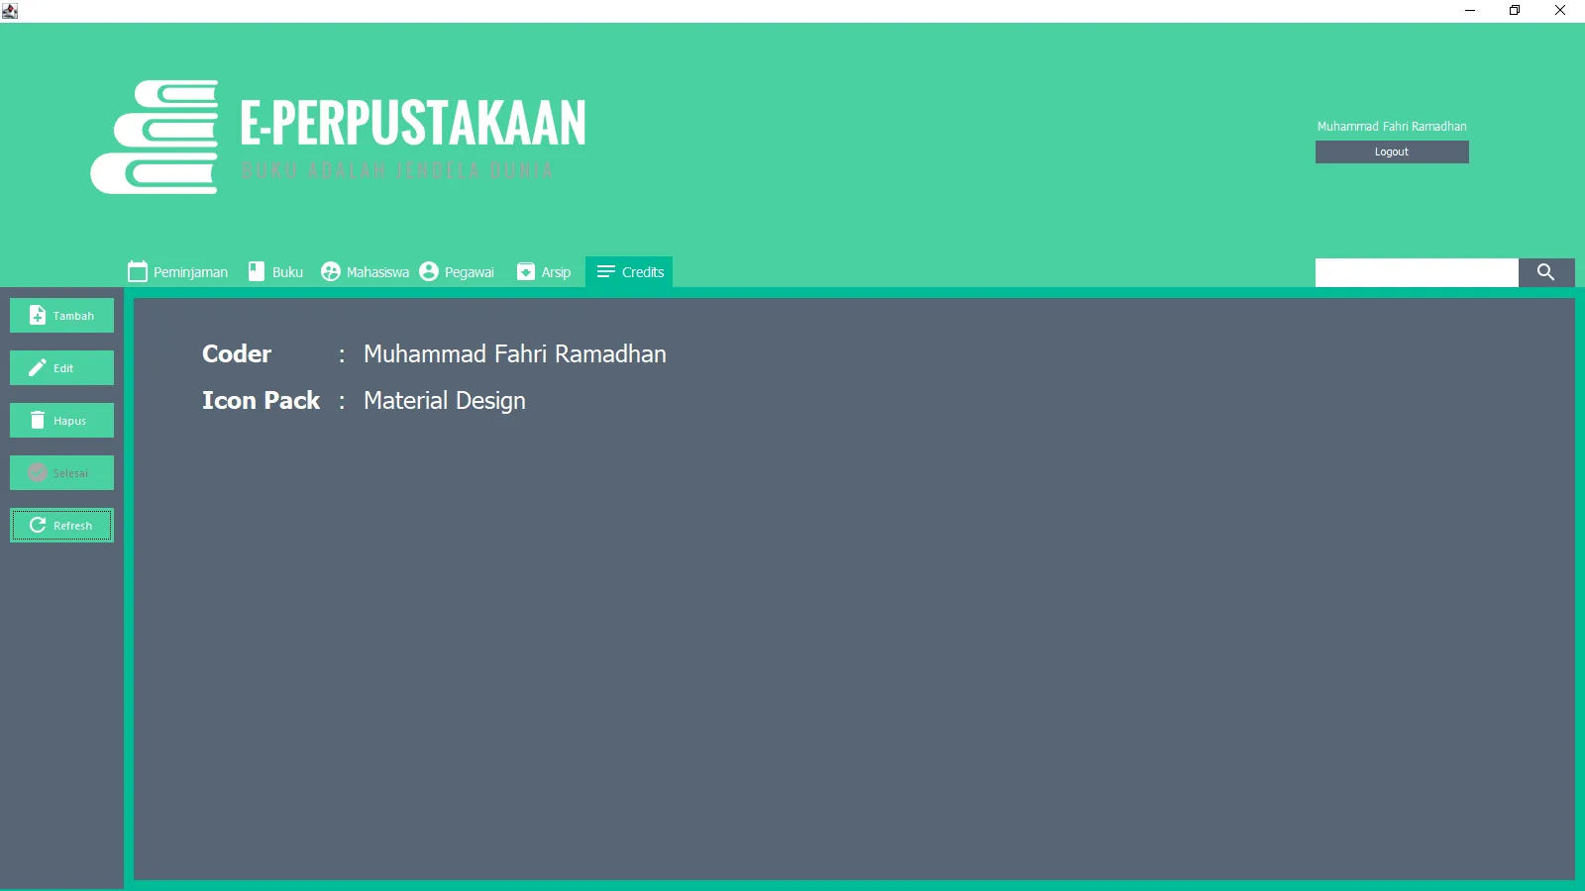
Task: Open the Arsip tab
Action: coord(555,271)
